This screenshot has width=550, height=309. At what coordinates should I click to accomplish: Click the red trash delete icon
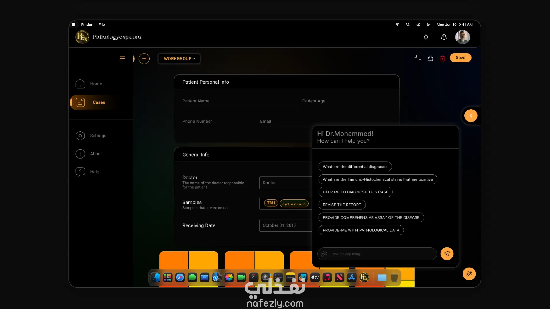[443, 58]
